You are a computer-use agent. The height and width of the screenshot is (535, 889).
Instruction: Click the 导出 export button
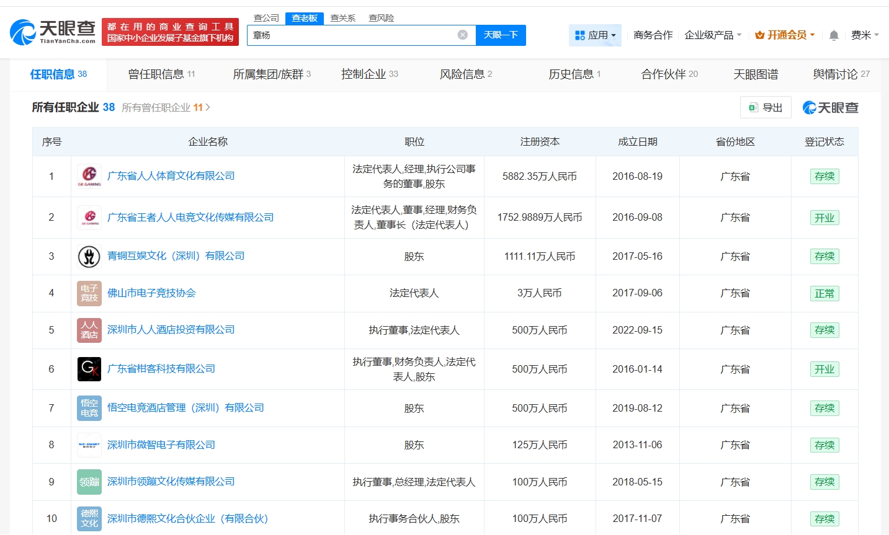click(766, 107)
